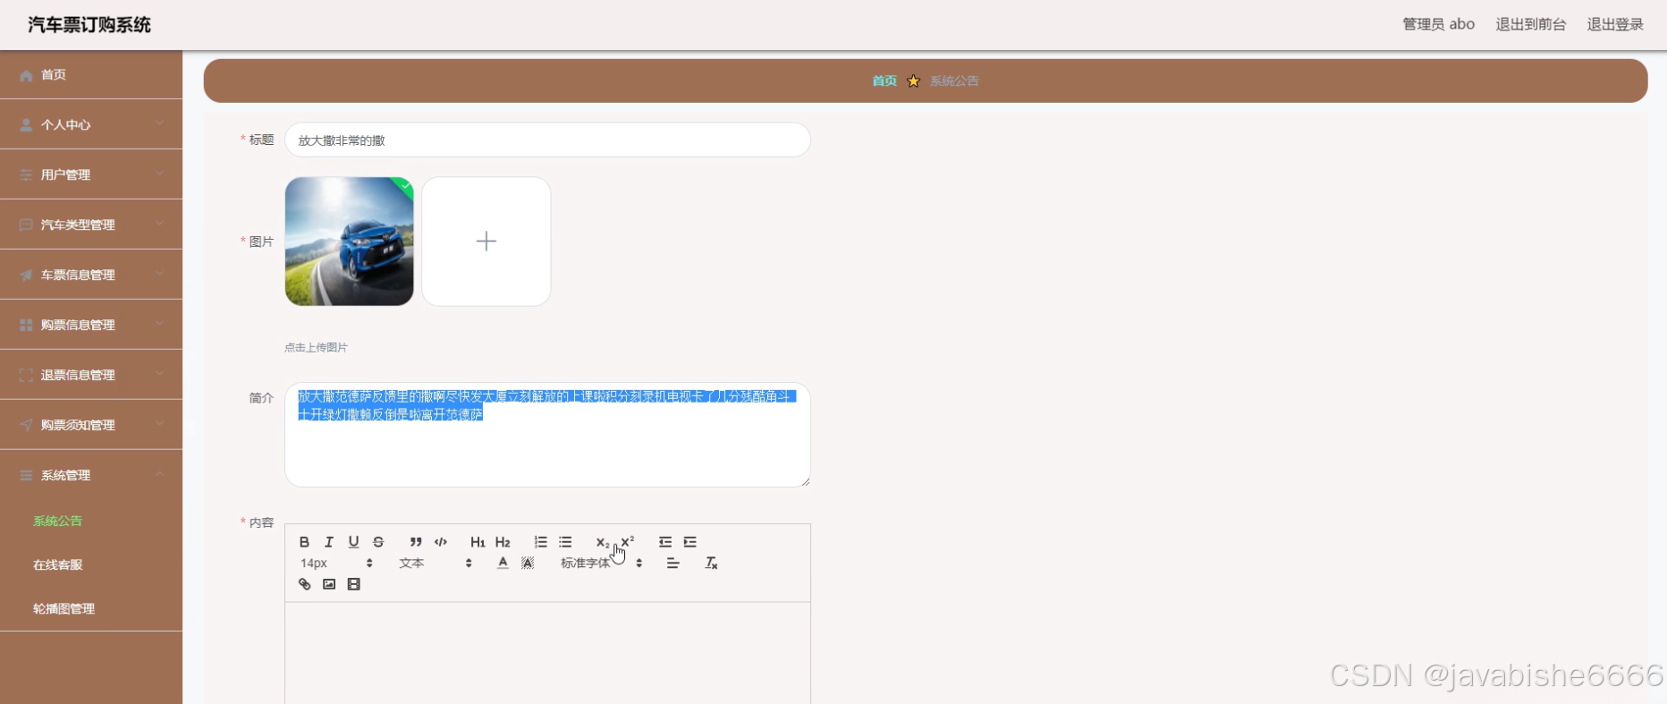
Task: Insert blockquote via quote icon
Action: [x=416, y=542]
